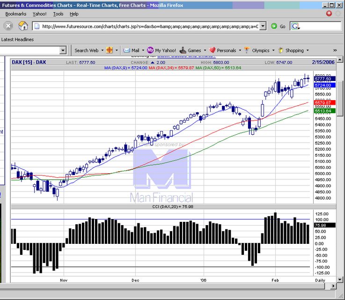Click the blue 5724.00 price tag

pos(325,85)
